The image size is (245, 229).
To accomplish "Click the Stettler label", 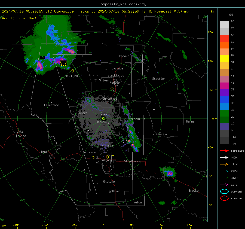I will (159, 79).
